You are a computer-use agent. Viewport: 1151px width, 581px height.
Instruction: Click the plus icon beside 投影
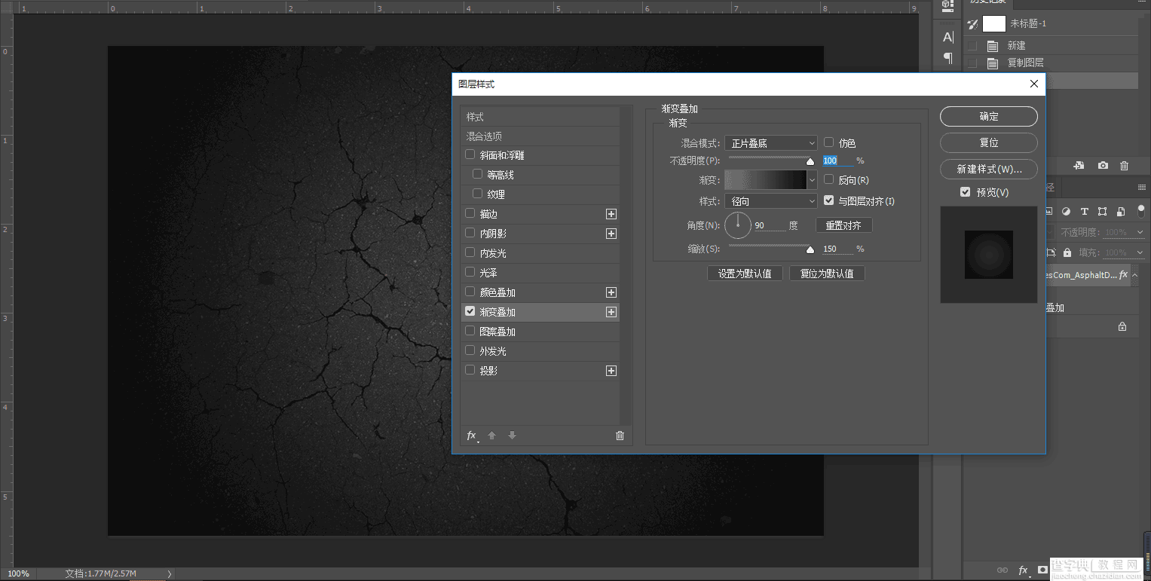coord(611,371)
